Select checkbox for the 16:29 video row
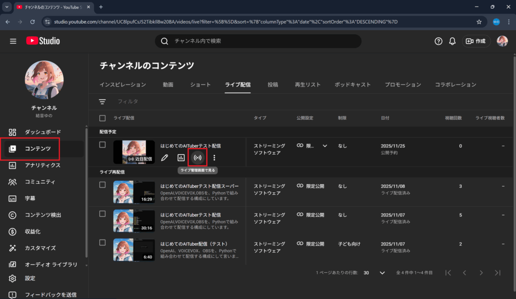 (103, 185)
